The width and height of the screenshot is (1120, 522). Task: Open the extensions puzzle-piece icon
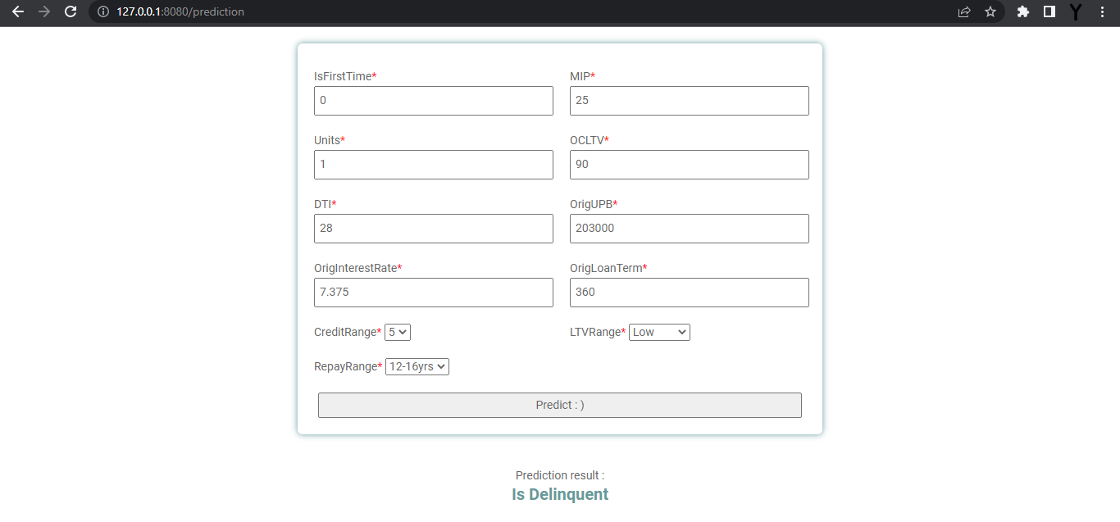point(1022,11)
